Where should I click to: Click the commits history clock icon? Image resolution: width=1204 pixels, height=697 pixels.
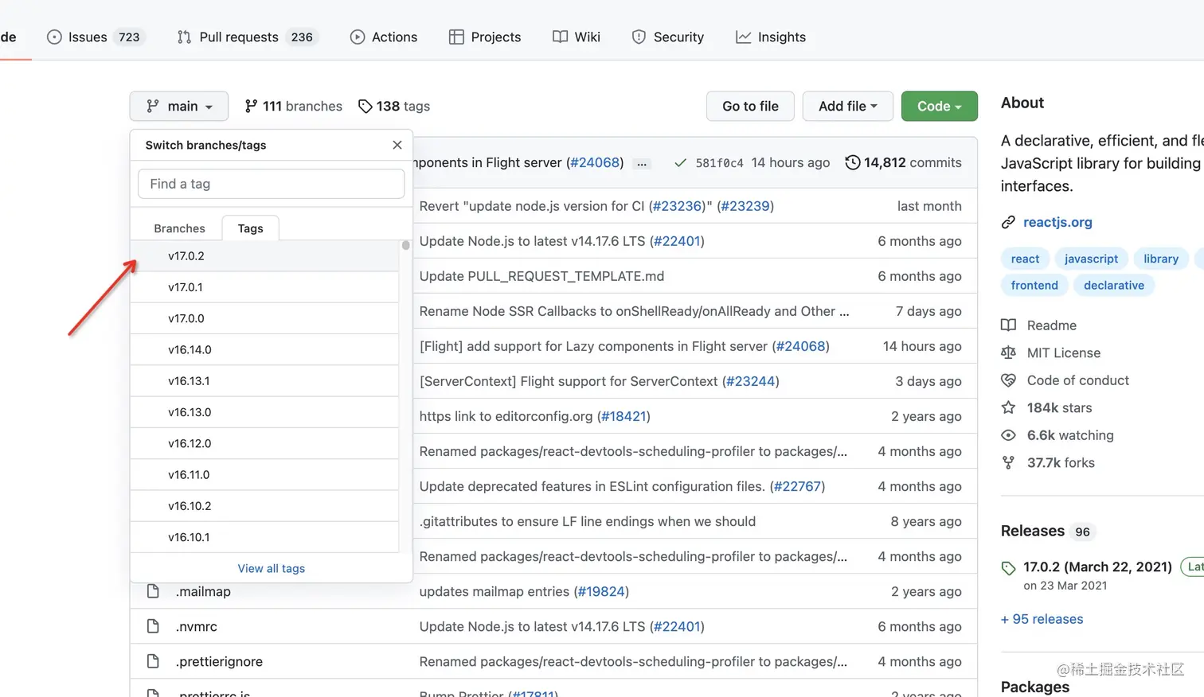tap(852, 162)
